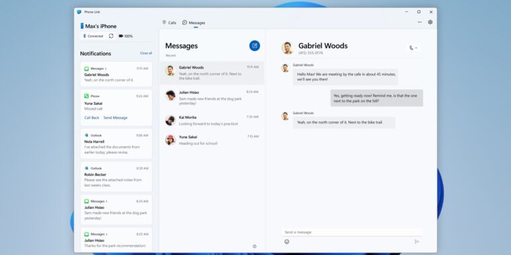
Task: Open the emoji picker in the message box
Action: point(287,242)
